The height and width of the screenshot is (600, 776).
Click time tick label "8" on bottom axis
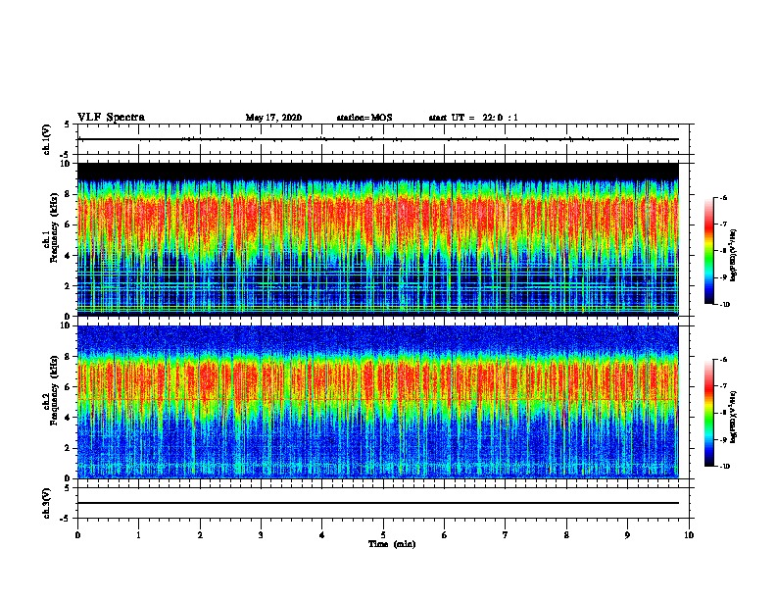coord(566,535)
